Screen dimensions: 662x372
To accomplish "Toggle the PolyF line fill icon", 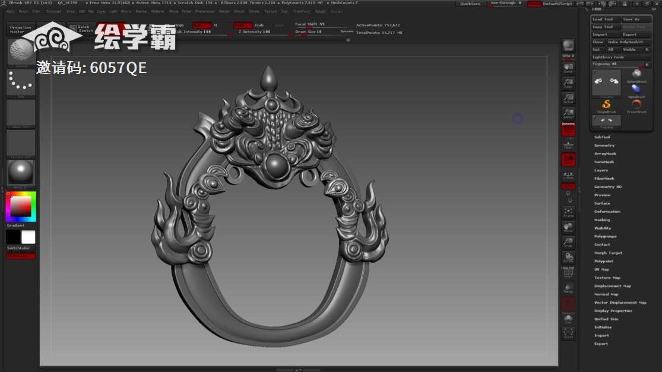I will pos(568,273).
